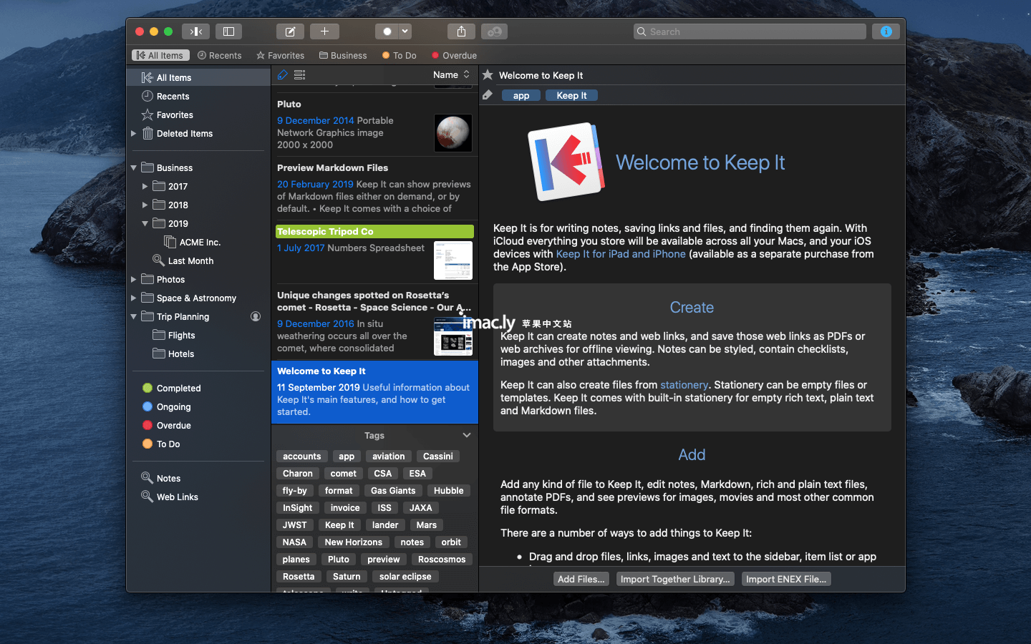Viewport: 1031px width, 644px height.
Task: Expand the 2017 folder triangle
Action: (145, 186)
